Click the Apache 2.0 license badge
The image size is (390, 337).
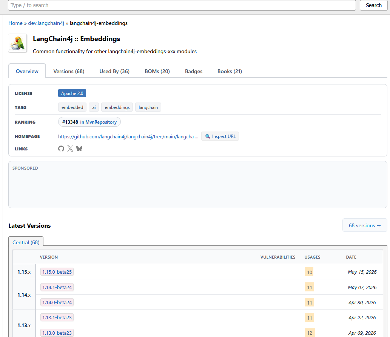click(72, 93)
